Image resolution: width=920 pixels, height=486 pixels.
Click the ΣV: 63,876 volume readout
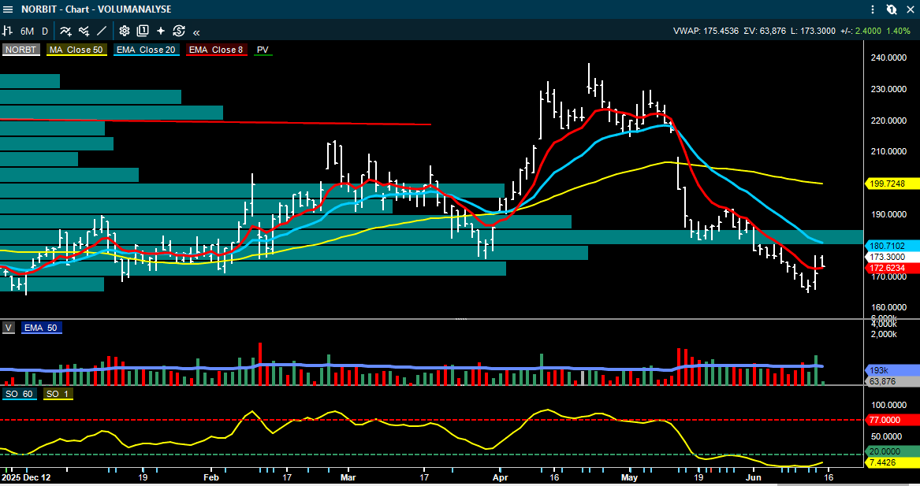(765, 31)
